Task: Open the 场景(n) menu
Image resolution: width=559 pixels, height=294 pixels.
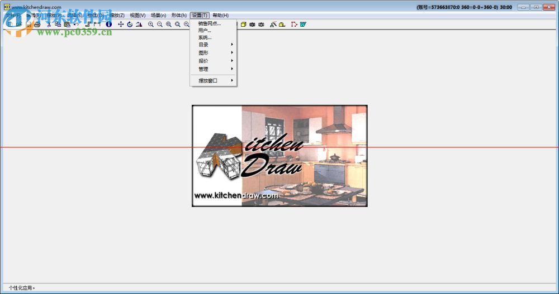Action: click(x=158, y=15)
